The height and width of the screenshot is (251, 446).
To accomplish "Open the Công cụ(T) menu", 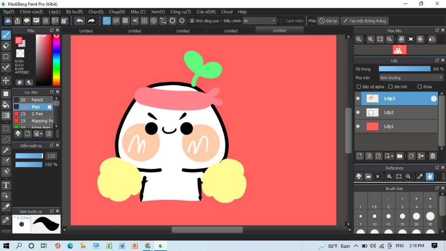I will click(x=181, y=12).
